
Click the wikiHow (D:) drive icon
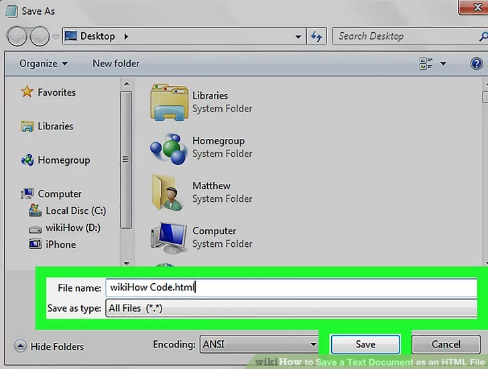click(35, 230)
